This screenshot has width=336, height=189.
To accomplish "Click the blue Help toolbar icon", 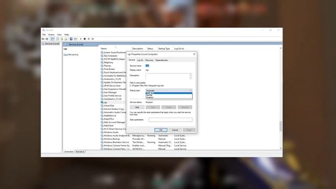I will pyautogui.click(x=71, y=39).
